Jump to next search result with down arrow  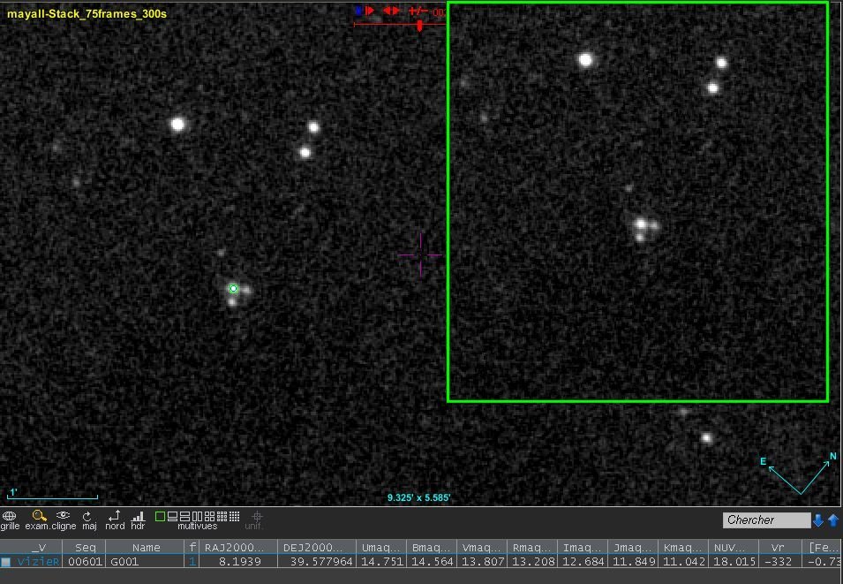[818, 520]
